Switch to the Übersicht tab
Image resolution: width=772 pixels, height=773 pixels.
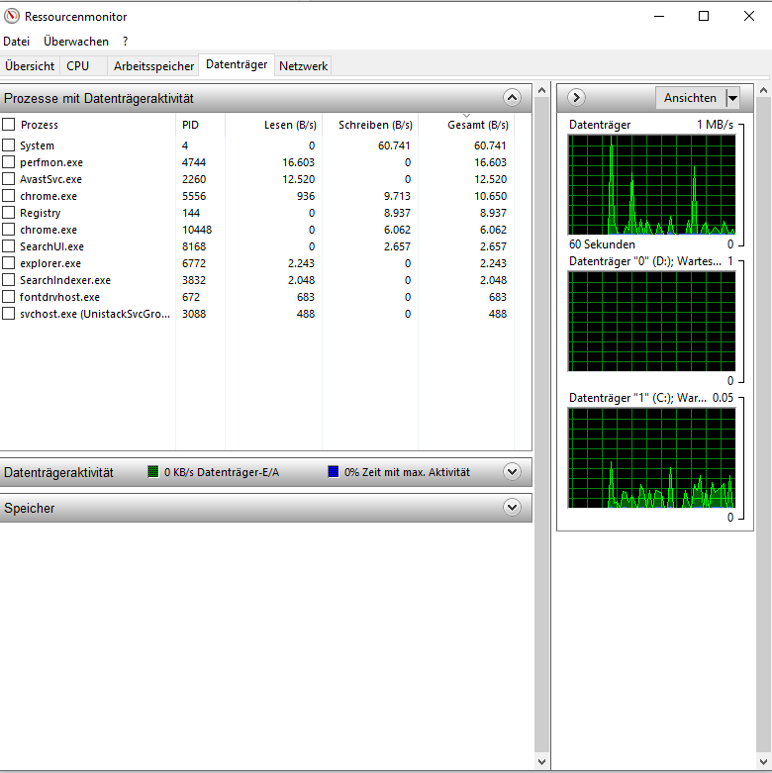30,66
